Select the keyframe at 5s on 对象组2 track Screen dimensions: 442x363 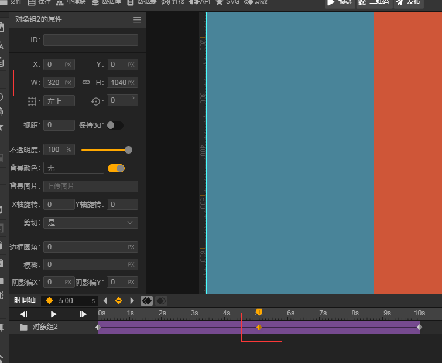click(x=259, y=327)
